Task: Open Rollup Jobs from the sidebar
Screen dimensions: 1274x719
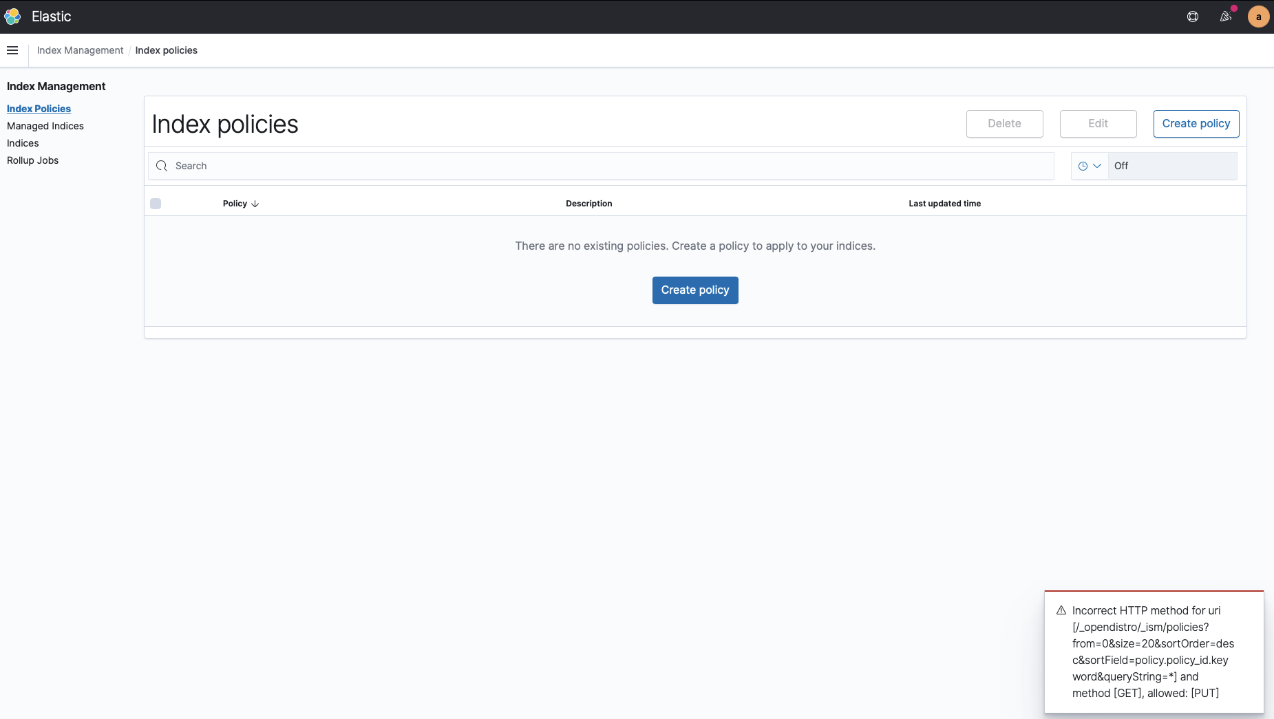Action: [32, 160]
